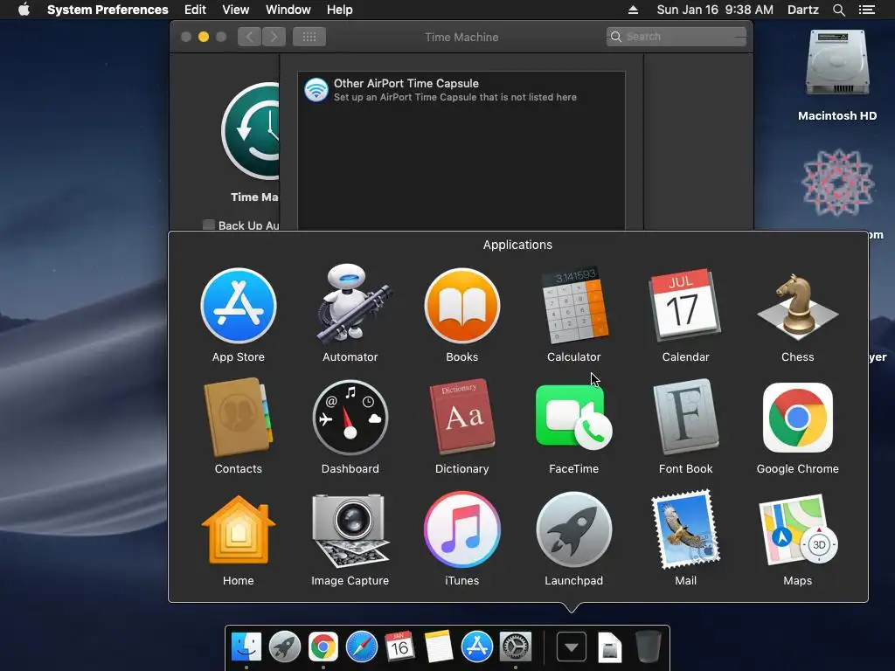Image resolution: width=895 pixels, height=671 pixels.
Task: Open the System Preferences menu
Action: [108, 10]
